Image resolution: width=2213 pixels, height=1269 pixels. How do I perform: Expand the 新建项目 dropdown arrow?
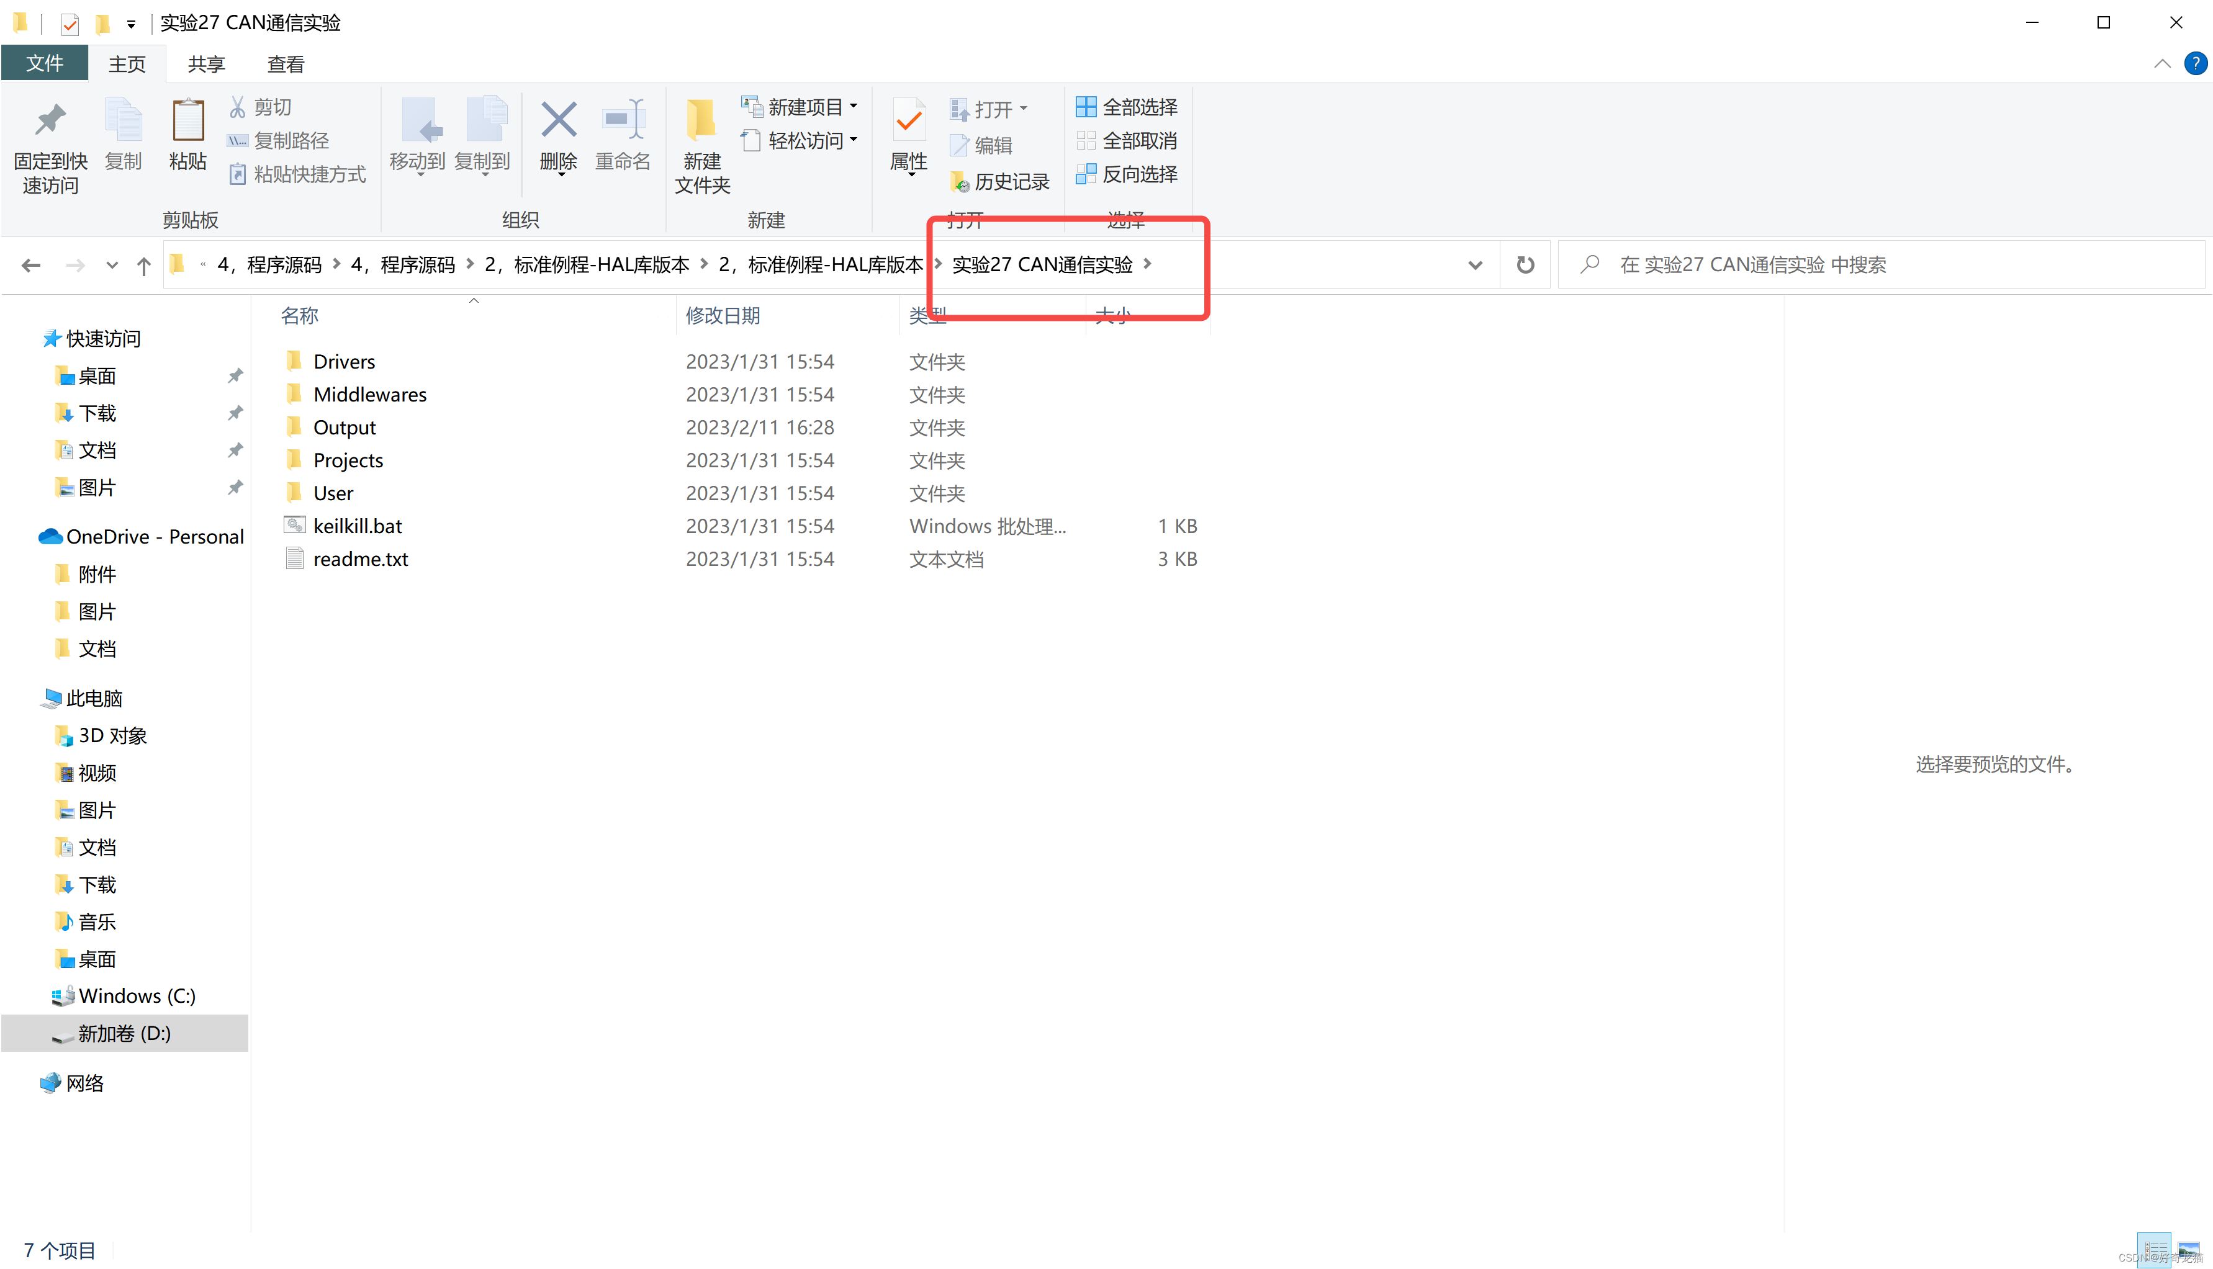[852, 106]
